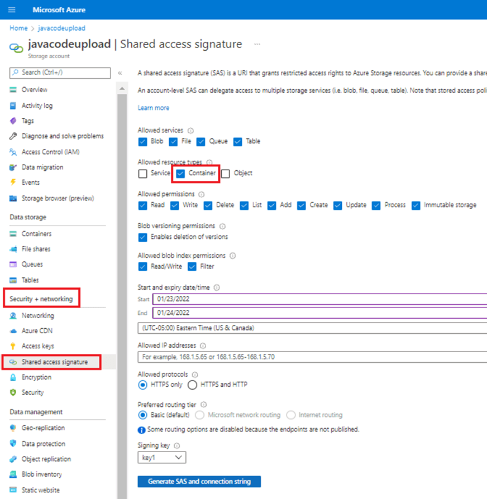Screen dimensions: 487x499
Task: Click the Azure CDN cloud icon
Action: tap(14, 331)
